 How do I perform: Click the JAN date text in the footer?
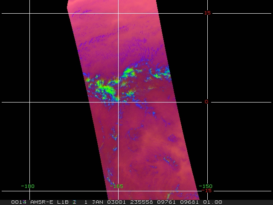click(x=96, y=202)
